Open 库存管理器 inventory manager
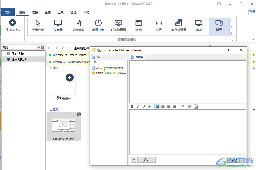256x170 pixels. click(179, 26)
